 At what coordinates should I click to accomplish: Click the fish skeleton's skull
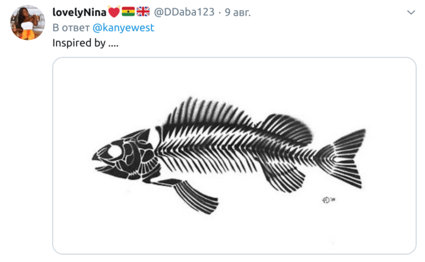coord(126,156)
